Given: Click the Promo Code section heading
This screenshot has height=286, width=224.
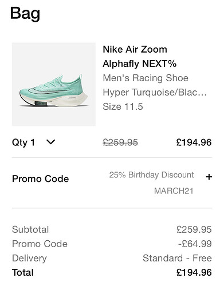Looking at the screenshot, I should pyautogui.click(x=40, y=179).
